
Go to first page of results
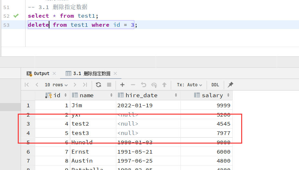tap(27, 85)
